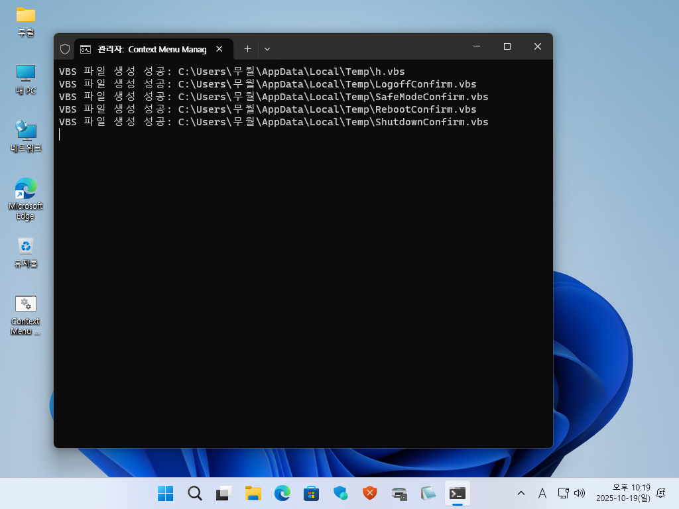This screenshot has width=679, height=509.
Task: Click the IME language indicator A
Action: tap(542, 493)
